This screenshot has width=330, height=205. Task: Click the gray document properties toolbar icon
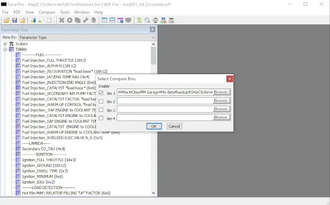(93, 20)
